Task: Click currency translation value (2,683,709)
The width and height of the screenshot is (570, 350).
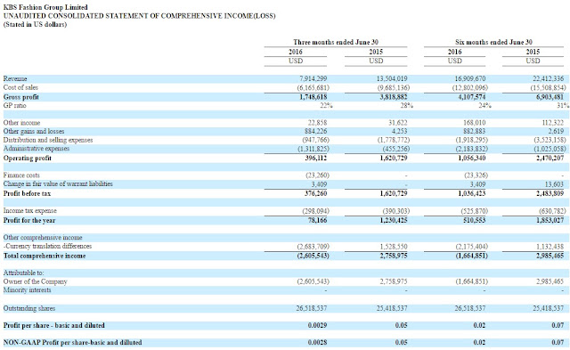Action: [313, 247]
